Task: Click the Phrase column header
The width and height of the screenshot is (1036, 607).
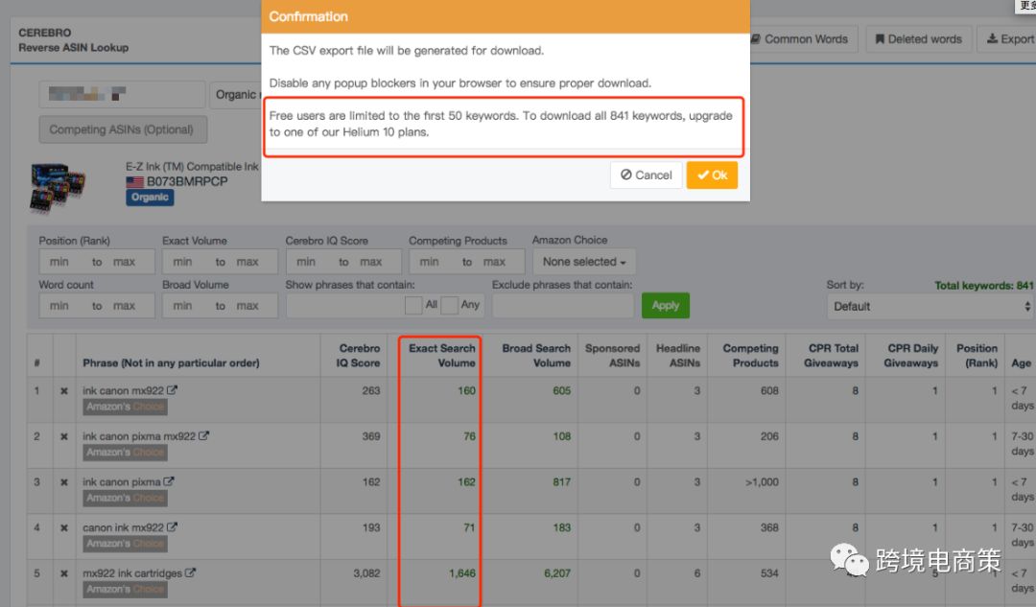Action: (x=171, y=362)
